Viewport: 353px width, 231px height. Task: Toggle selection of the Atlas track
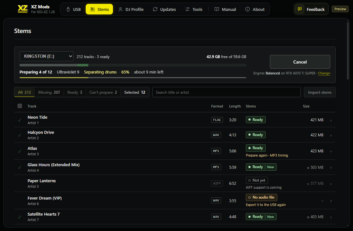(x=20, y=151)
